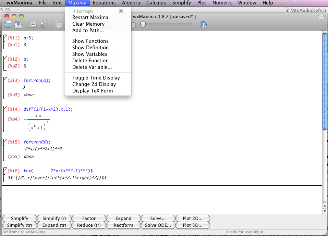
Task: Open the Numeric menu
Action: [x=222, y=3]
